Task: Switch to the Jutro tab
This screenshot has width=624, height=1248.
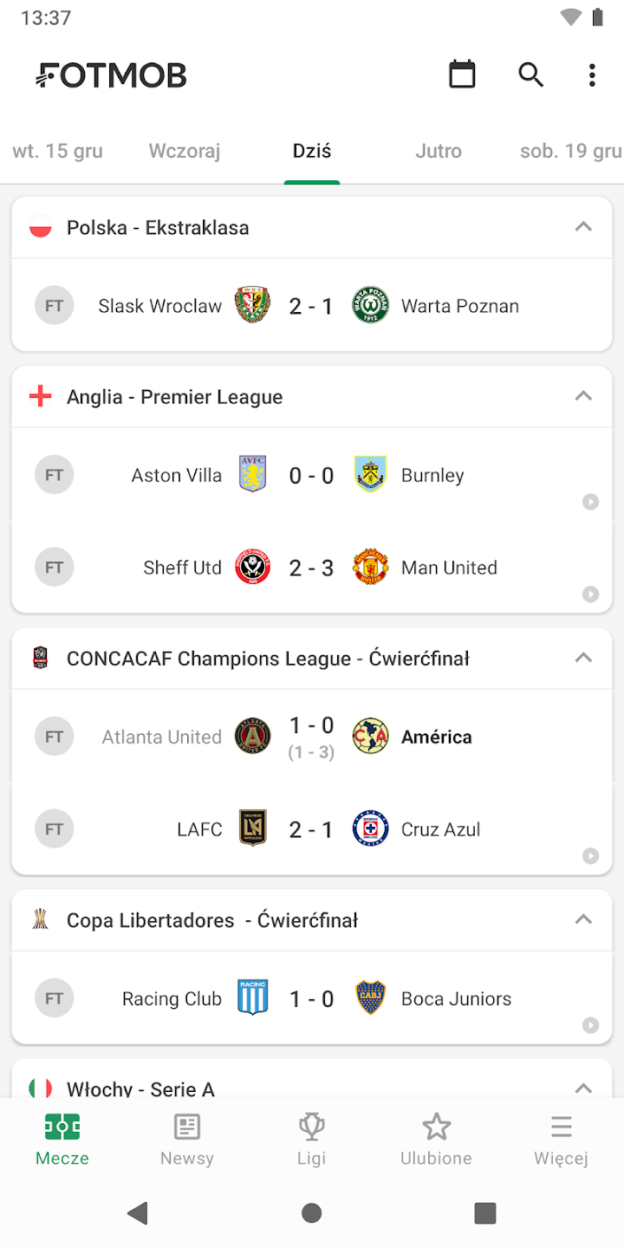Action: point(439,151)
